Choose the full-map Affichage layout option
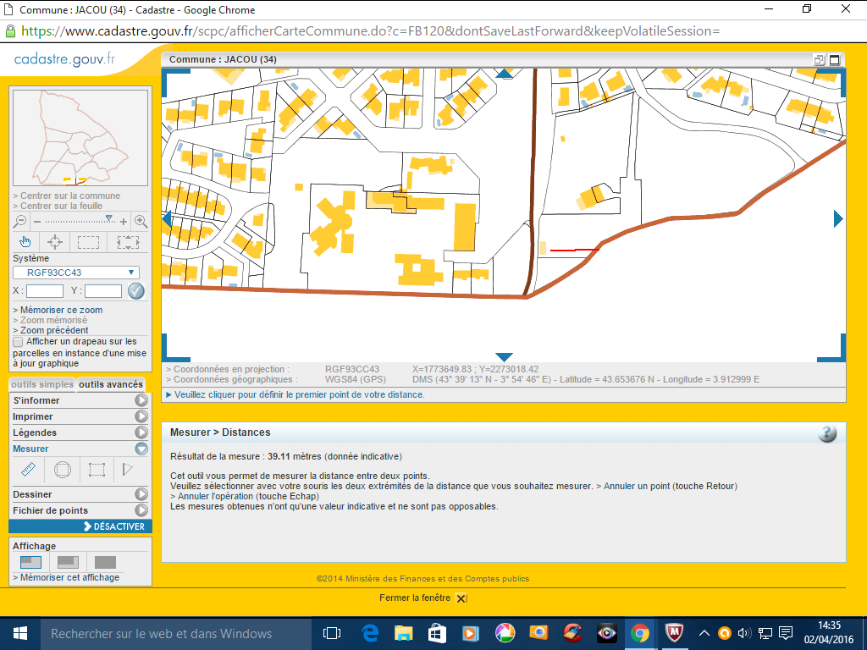This screenshot has width=867, height=650. [105, 562]
